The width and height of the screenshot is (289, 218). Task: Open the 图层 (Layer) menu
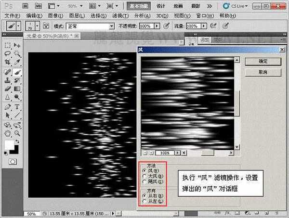76,15
